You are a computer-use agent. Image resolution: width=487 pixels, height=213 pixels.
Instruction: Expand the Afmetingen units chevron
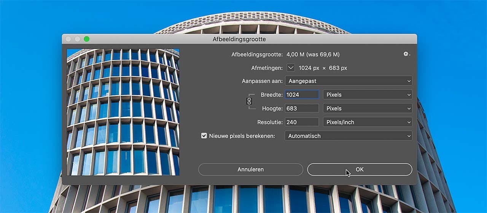291,68
